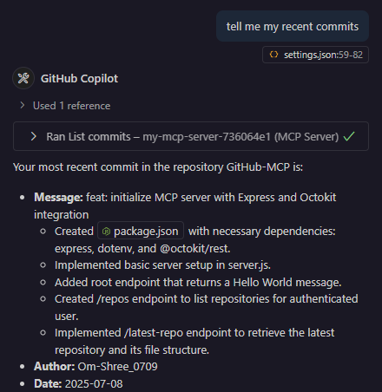The height and width of the screenshot is (392, 382).
Task: Click the bold Message label
Action: click(x=58, y=198)
